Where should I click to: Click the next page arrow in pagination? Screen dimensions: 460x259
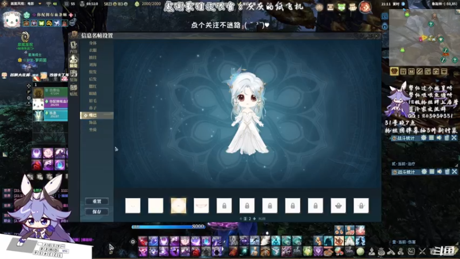click(254, 219)
